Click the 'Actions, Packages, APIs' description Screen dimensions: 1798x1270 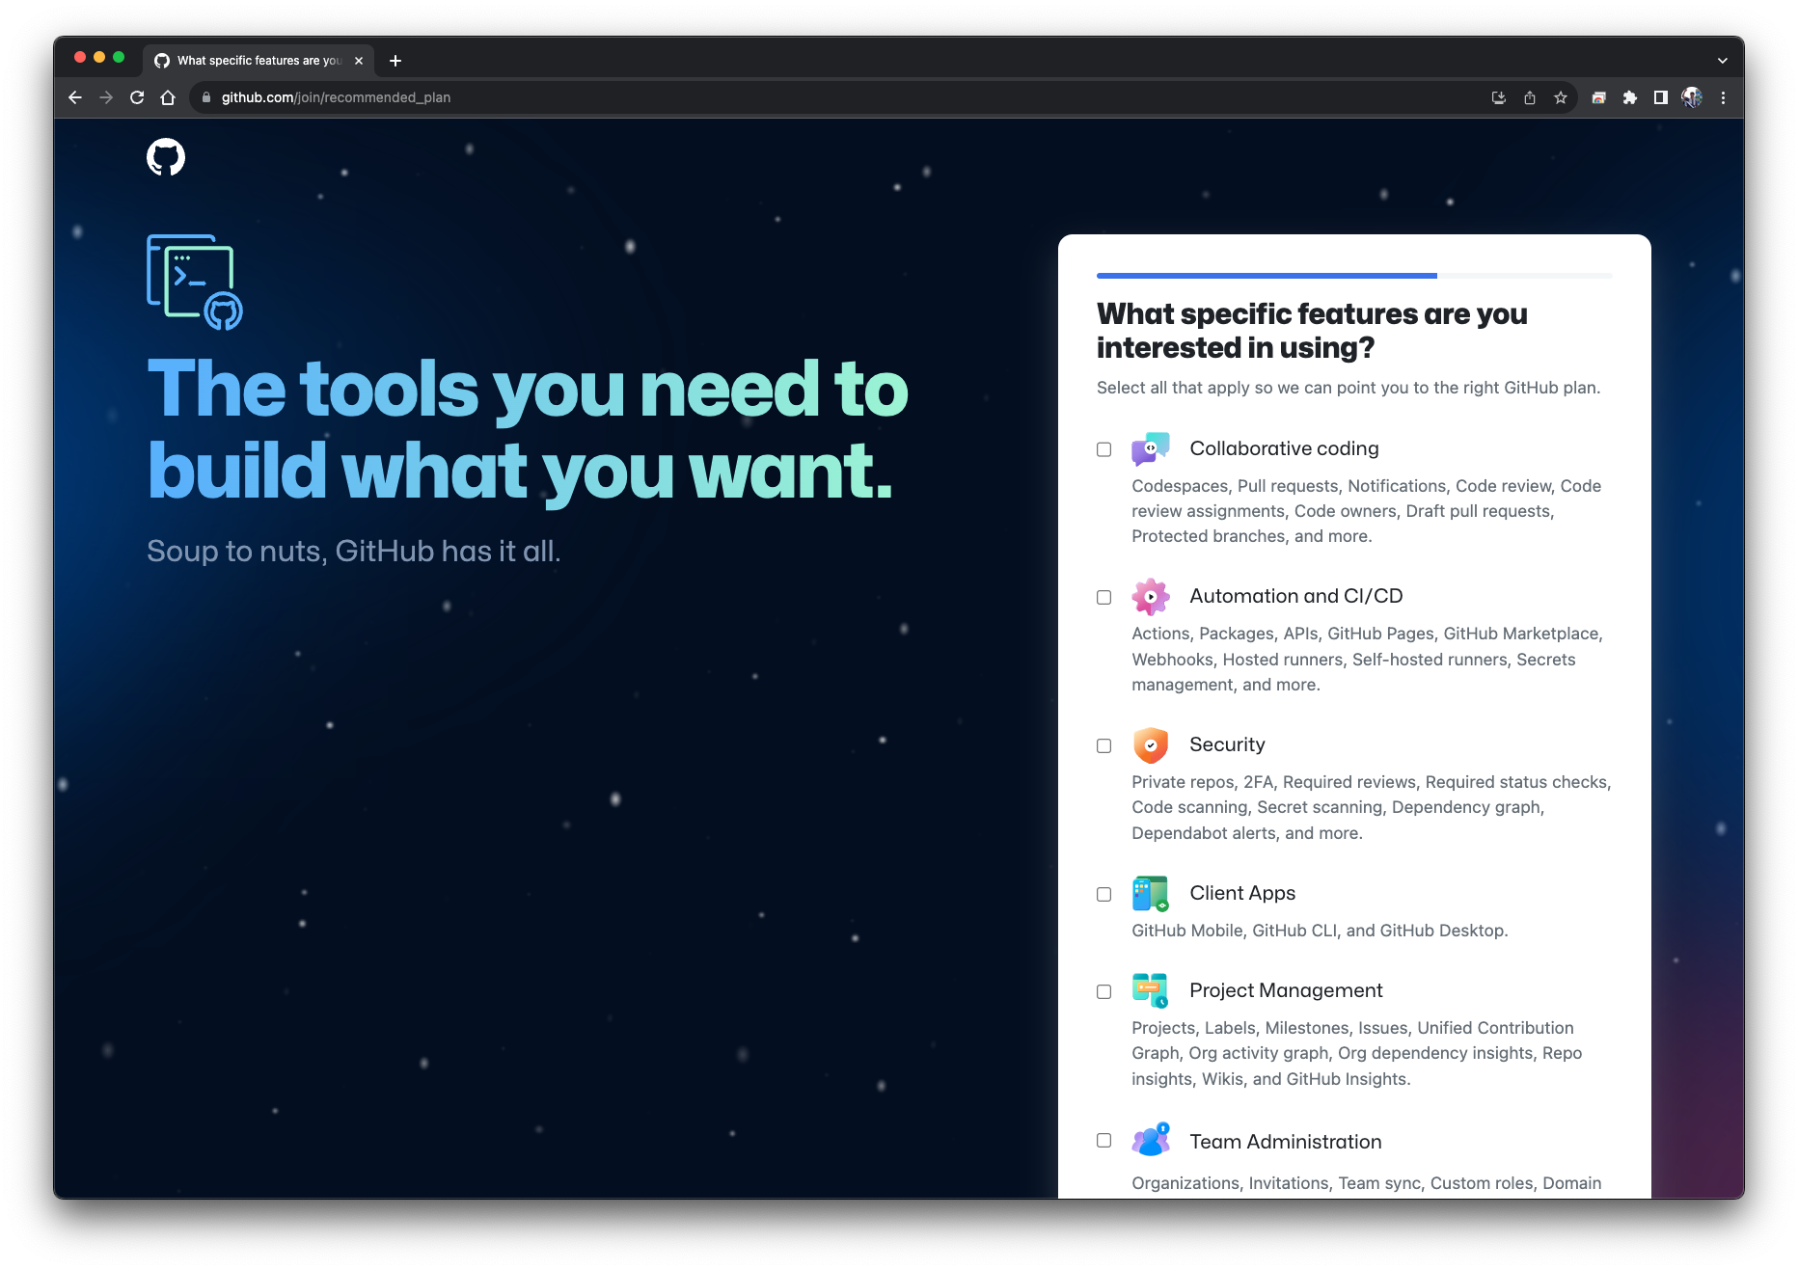[1367, 659]
